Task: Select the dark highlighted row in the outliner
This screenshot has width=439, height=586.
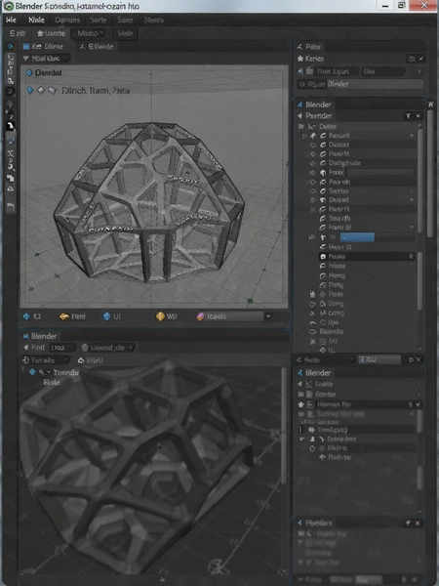Action: 367,256
